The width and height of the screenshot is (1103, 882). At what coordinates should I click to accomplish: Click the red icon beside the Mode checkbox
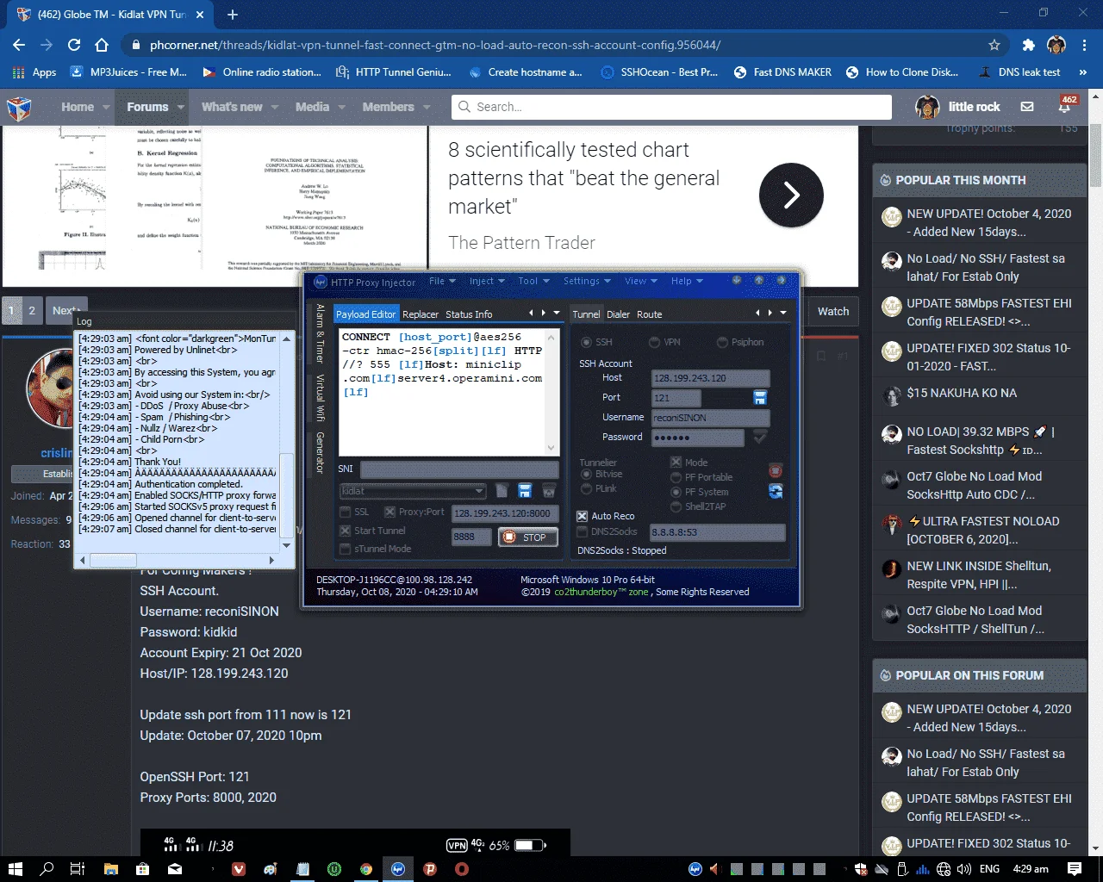click(776, 470)
